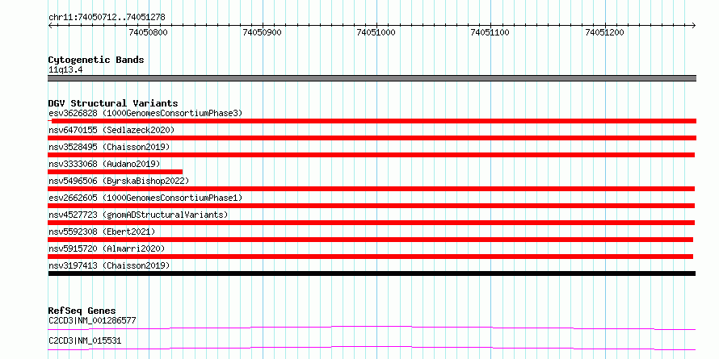Open the C2CD3|NM_001286577 transcript label
The height and width of the screenshot is (359, 719).
click(92, 320)
